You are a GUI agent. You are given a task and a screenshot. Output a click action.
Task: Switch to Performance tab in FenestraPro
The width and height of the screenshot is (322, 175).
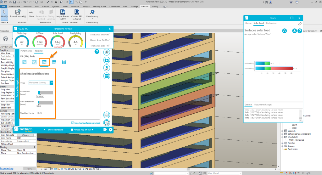pyautogui.click(x=26, y=51)
